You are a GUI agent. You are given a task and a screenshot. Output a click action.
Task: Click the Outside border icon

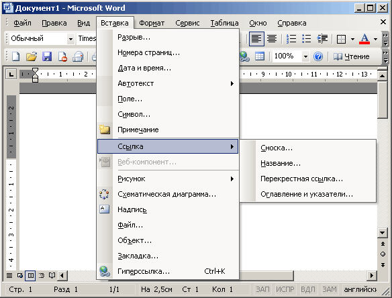click(x=341, y=39)
